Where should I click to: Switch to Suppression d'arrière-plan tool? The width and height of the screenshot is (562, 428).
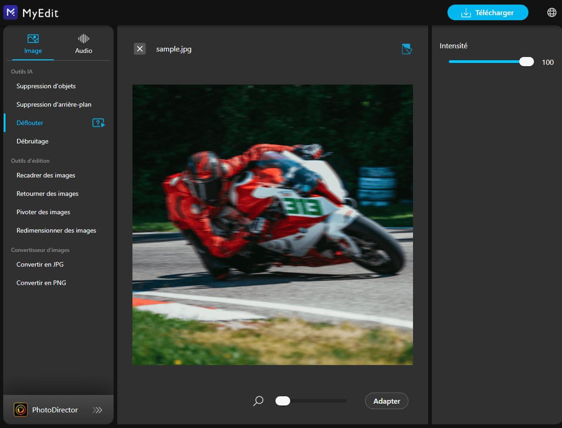click(54, 104)
